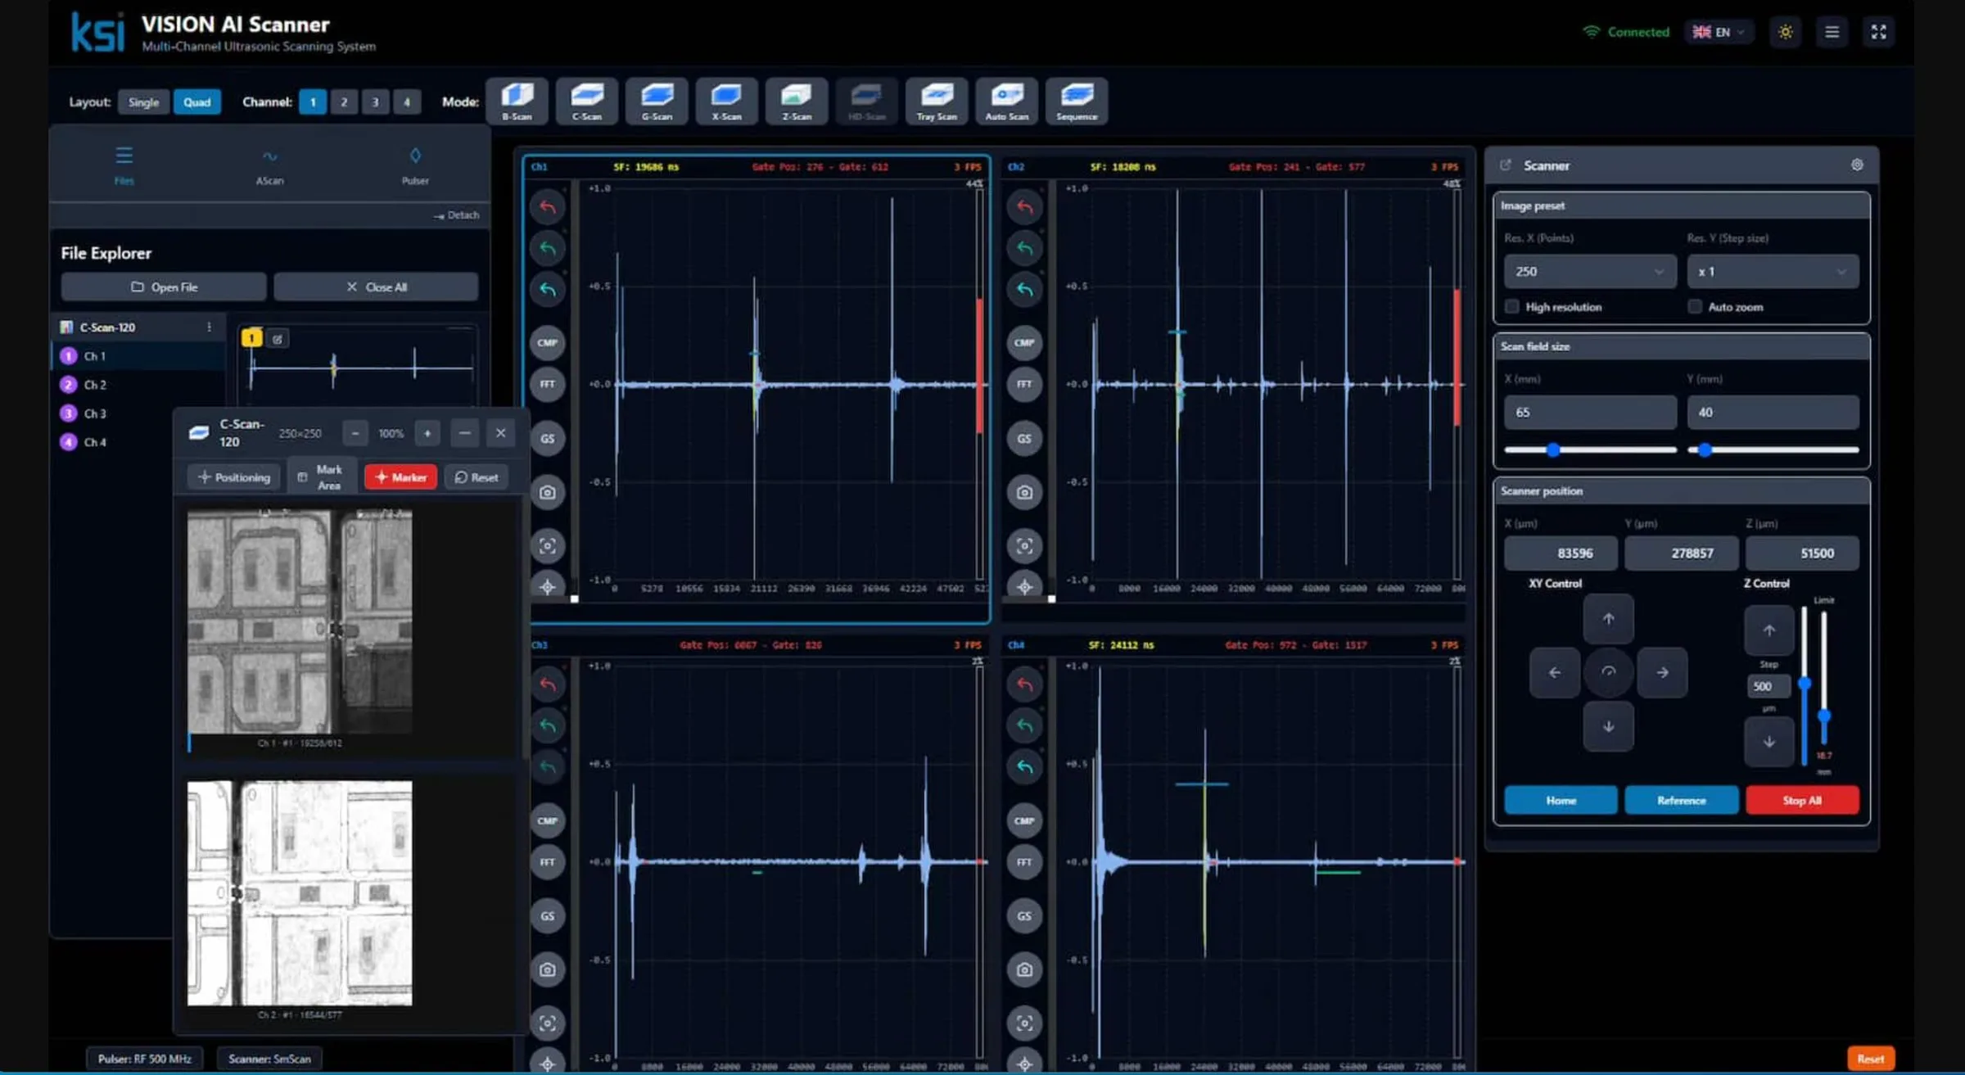Switch to the Pulser tab
1965x1075 pixels.
point(415,165)
